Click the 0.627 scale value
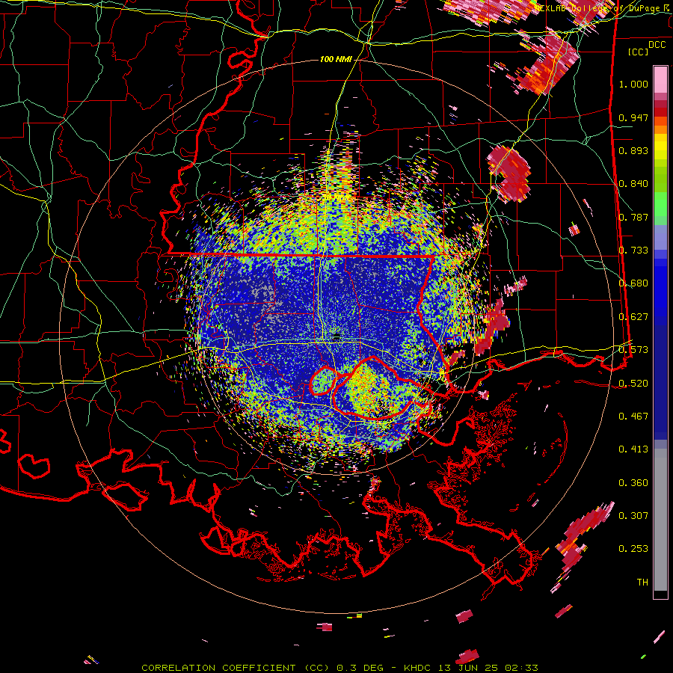The width and height of the screenshot is (673, 673). pos(633,317)
